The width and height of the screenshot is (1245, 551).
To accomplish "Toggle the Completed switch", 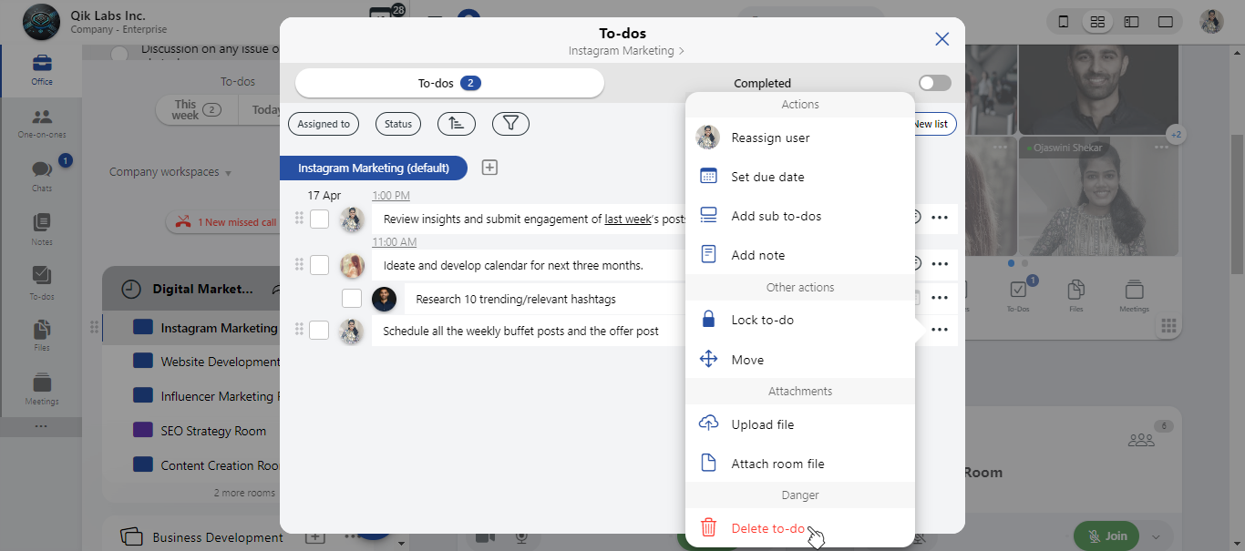I will click(934, 83).
